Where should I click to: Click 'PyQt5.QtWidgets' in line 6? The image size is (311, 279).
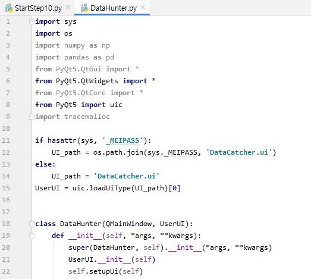point(87,81)
